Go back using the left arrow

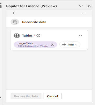(15, 13)
